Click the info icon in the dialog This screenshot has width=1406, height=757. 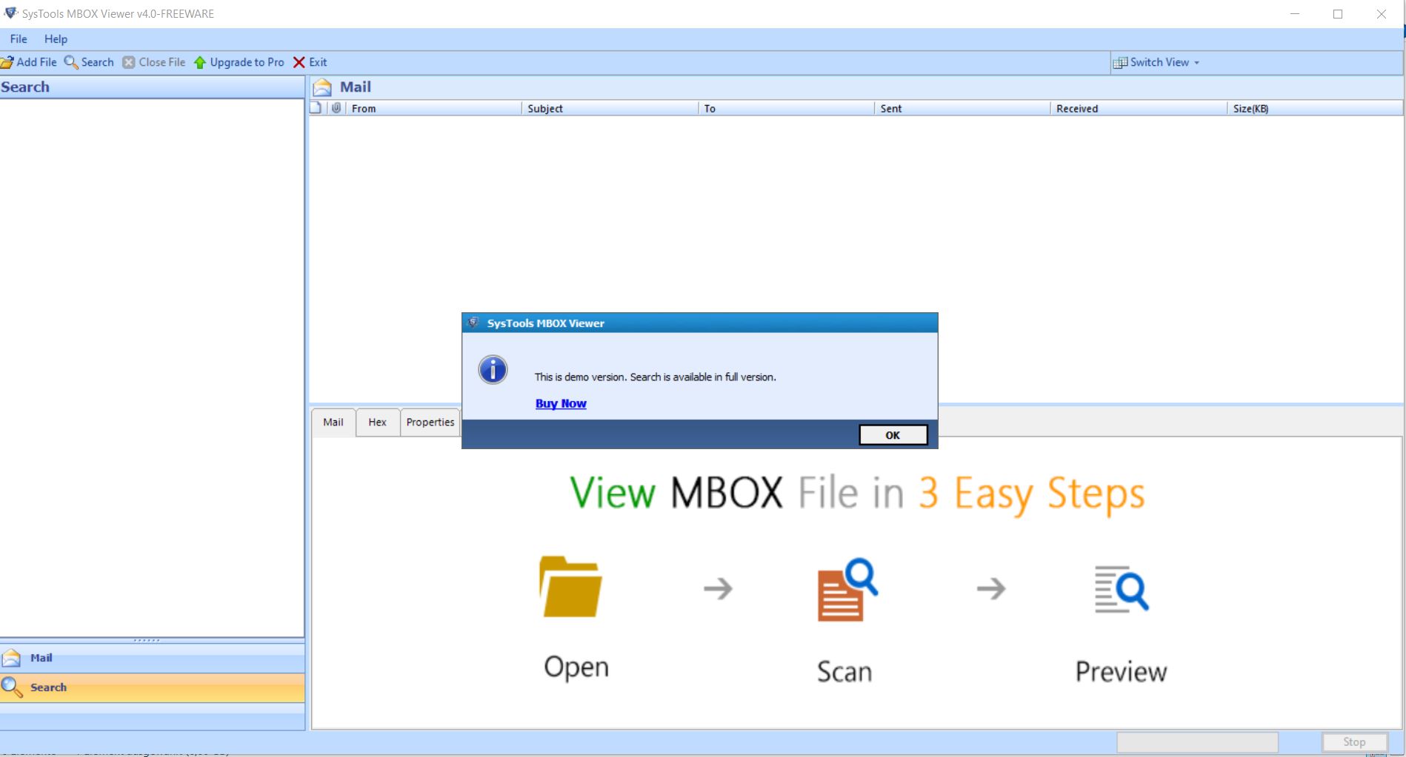(x=493, y=369)
